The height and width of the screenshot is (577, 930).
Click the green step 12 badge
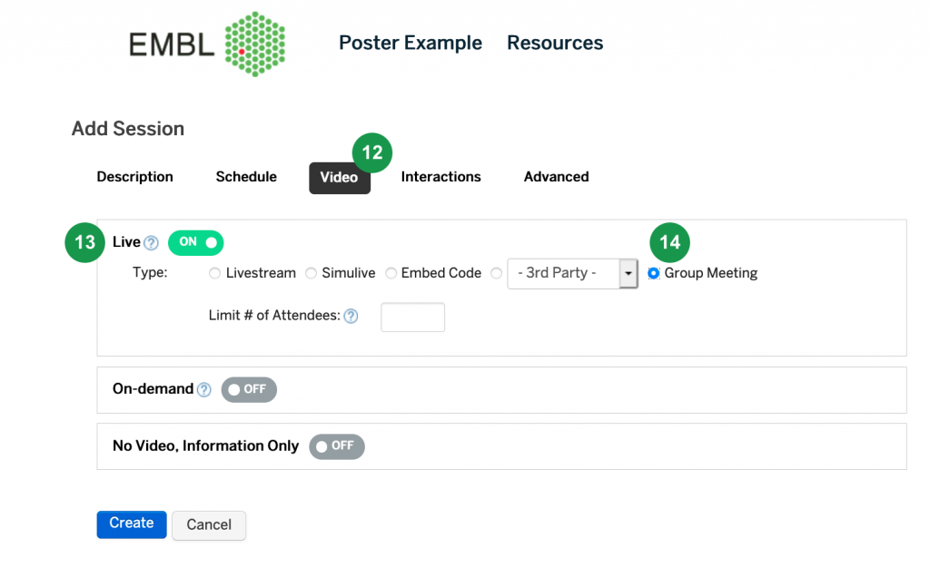[371, 152]
